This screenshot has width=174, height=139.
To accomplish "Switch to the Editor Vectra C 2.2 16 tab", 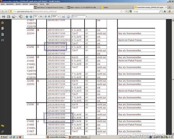I will (x=84, y=7).
